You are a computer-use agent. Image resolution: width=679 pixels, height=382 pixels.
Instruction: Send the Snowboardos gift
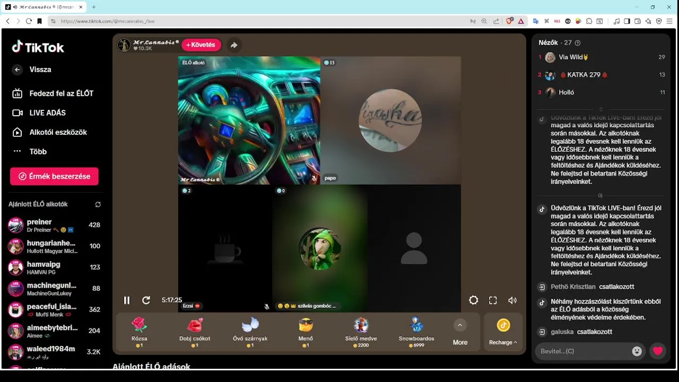click(x=416, y=332)
